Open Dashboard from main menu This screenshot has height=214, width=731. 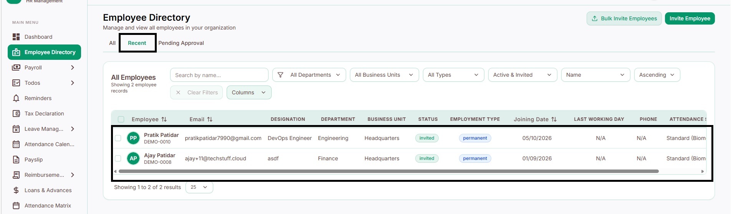[x=44, y=37]
